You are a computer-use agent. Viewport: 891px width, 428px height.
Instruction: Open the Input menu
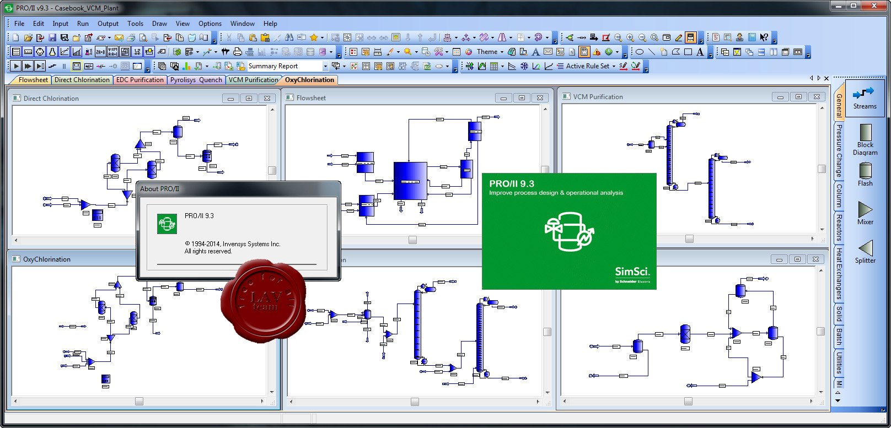61,24
